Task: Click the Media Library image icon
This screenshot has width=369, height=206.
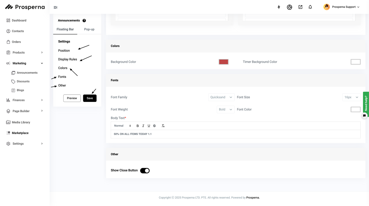Action: coord(8,122)
